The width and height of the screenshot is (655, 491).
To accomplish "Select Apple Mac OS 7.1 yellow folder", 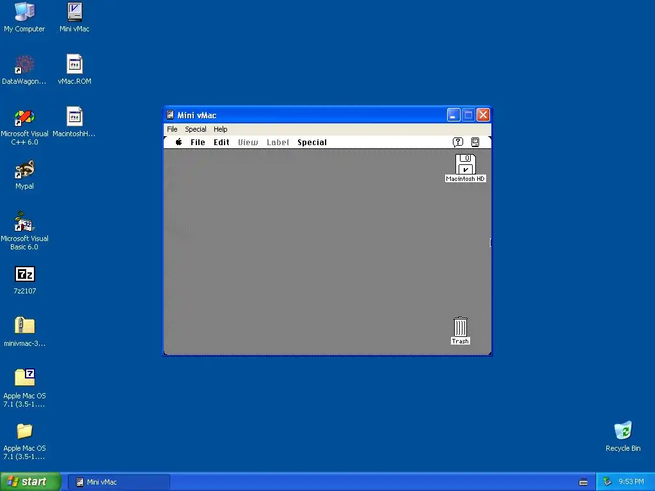I will pyautogui.click(x=24, y=440).
